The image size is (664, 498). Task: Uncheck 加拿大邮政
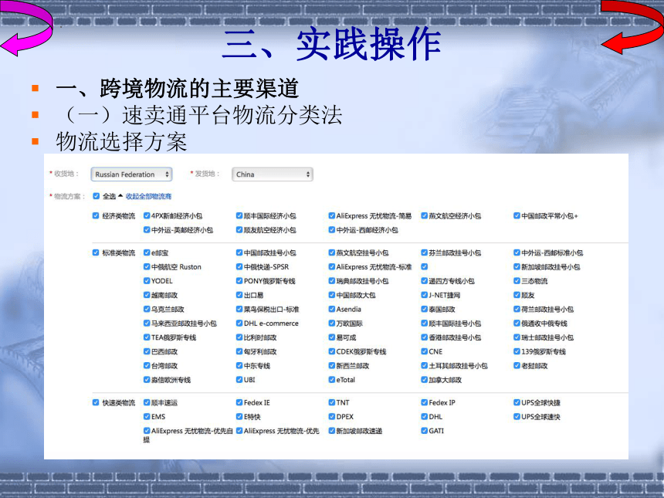(x=425, y=380)
